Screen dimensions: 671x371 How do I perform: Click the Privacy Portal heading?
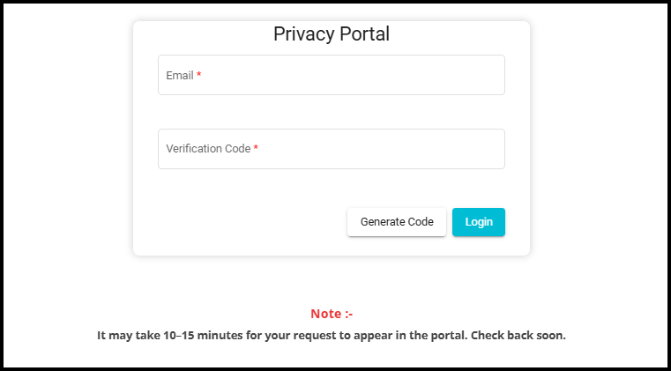[332, 34]
